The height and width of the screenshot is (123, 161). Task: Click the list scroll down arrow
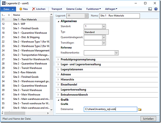click(51, 110)
